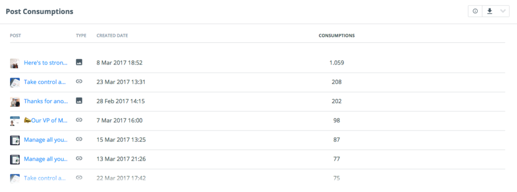
Task: Click thumbnail of "Our VP of M..." post
Action: coord(15,121)
